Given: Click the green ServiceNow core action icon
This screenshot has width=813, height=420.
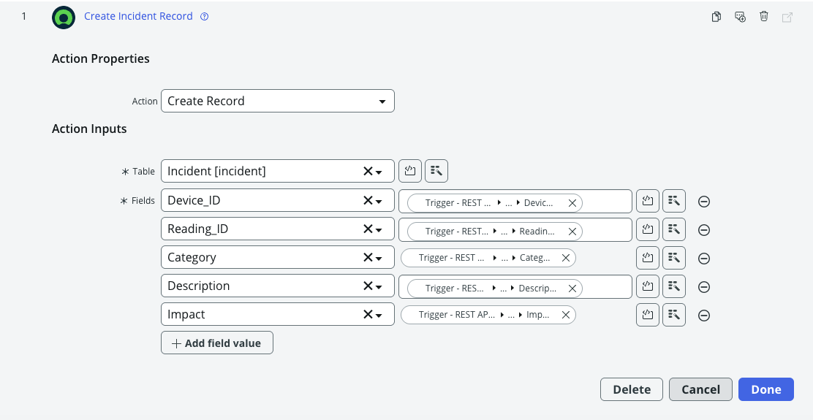Looking at the screenshot, I should (64, 18).
